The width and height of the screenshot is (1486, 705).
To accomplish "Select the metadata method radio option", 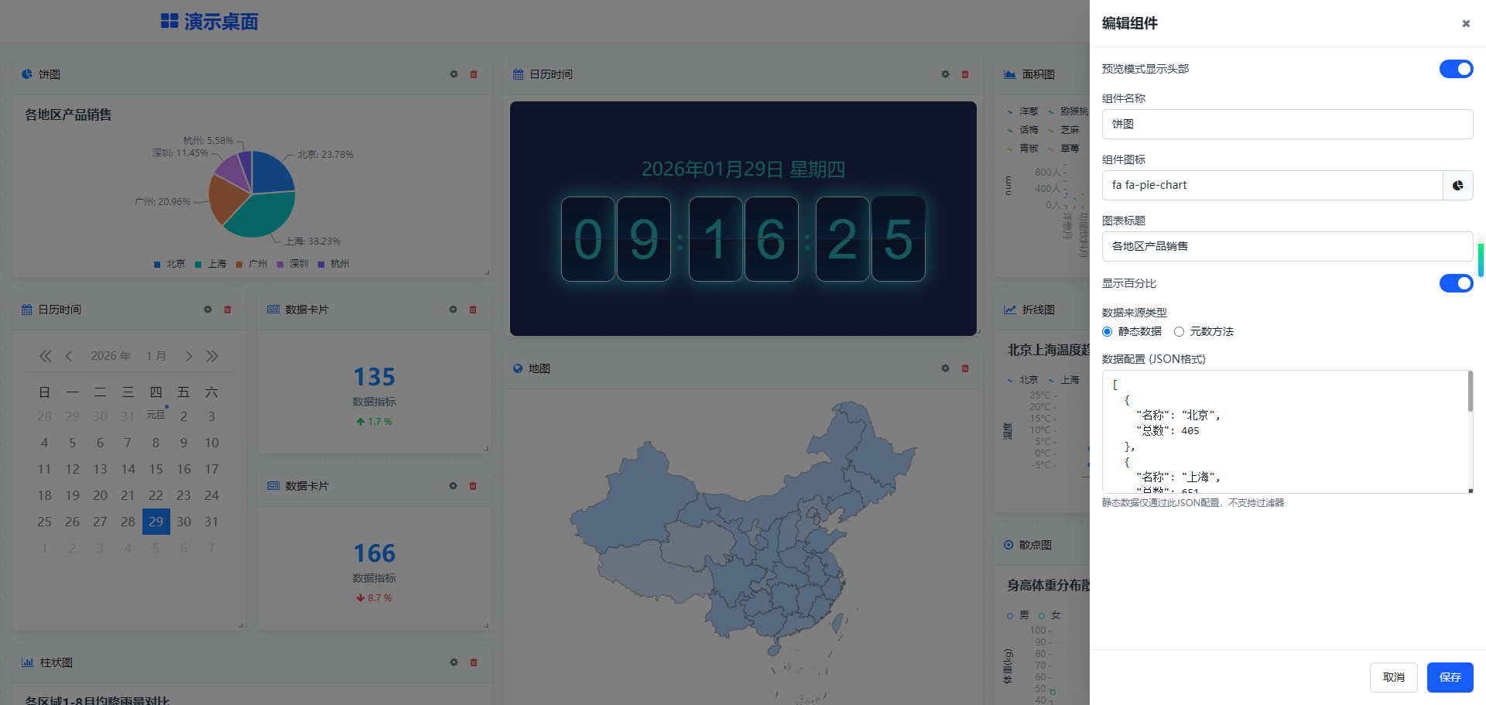I will (x=1179, y=332).
